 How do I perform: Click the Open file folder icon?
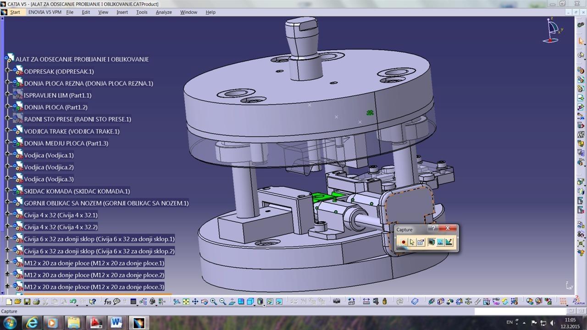tap(17, 302)
